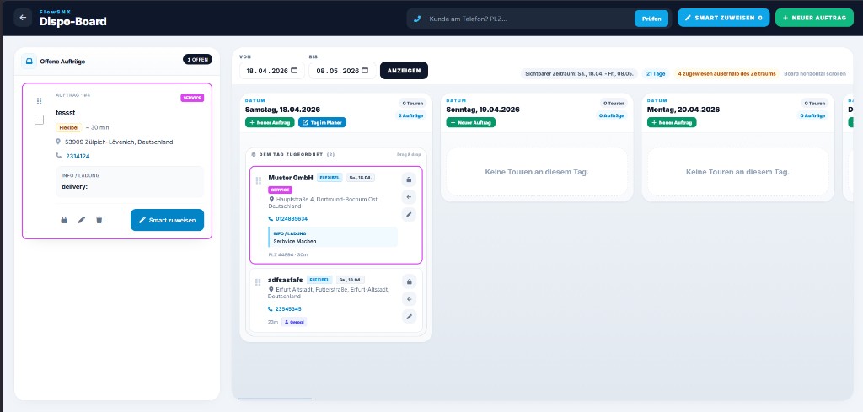
Task: Open calendar picker in Bis date field
Action: (x=364, y=71)
